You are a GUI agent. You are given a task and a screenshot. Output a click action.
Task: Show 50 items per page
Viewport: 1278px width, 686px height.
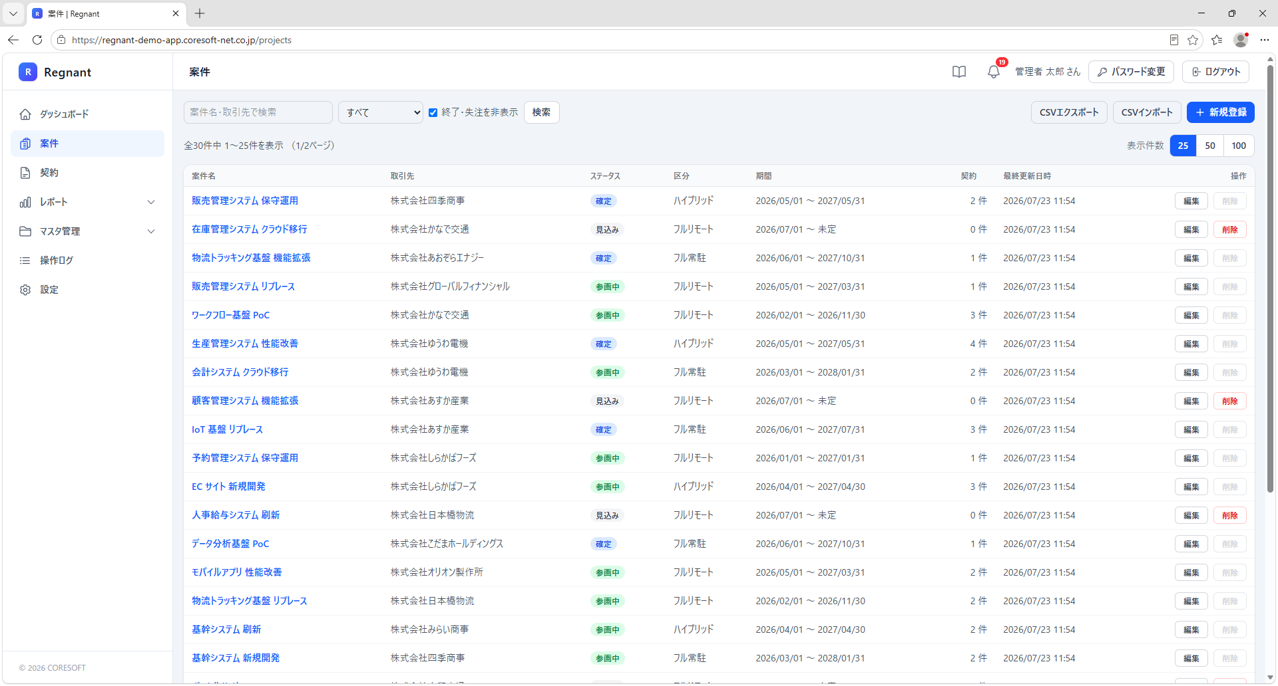[x=1210, y=146]
